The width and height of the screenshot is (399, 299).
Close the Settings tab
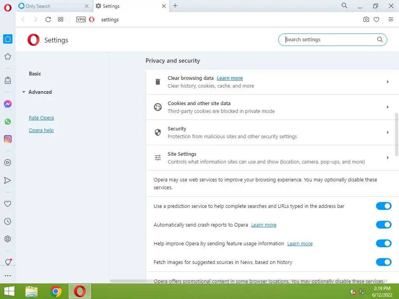tap(164, 6)
